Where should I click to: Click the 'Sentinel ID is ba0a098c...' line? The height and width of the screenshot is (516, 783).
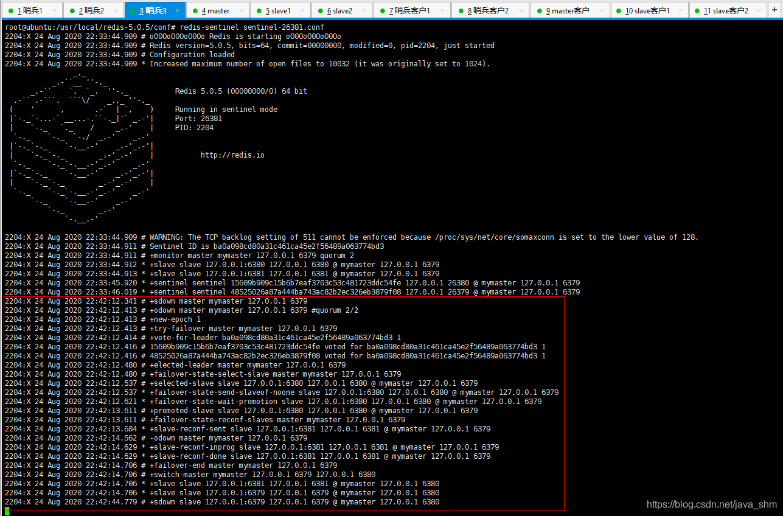194,246
